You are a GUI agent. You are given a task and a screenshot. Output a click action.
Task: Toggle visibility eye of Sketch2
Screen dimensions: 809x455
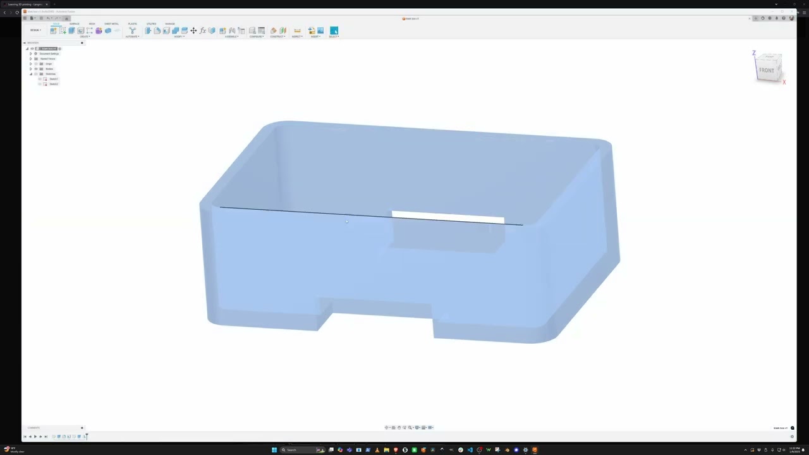click(40, 84)
